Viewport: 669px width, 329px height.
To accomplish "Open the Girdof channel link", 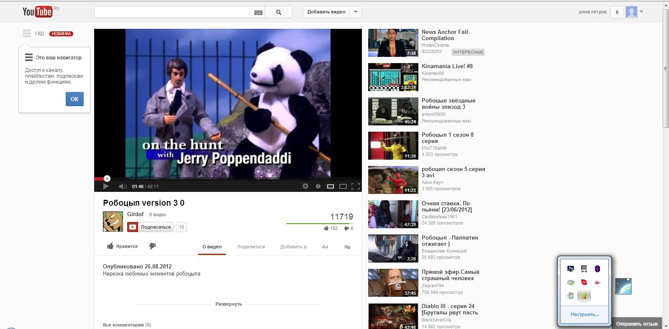I will [135, 214].
